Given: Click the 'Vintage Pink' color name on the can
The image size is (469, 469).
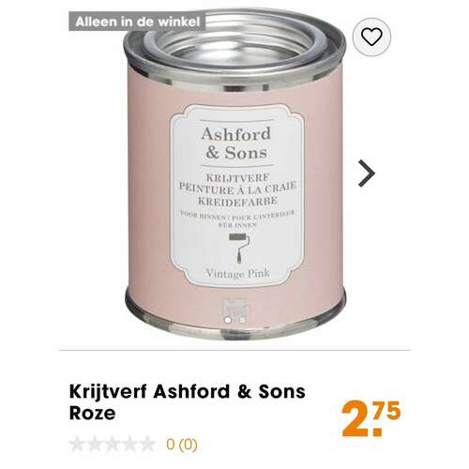Looking at the screenshot, I should click(237, 274).
